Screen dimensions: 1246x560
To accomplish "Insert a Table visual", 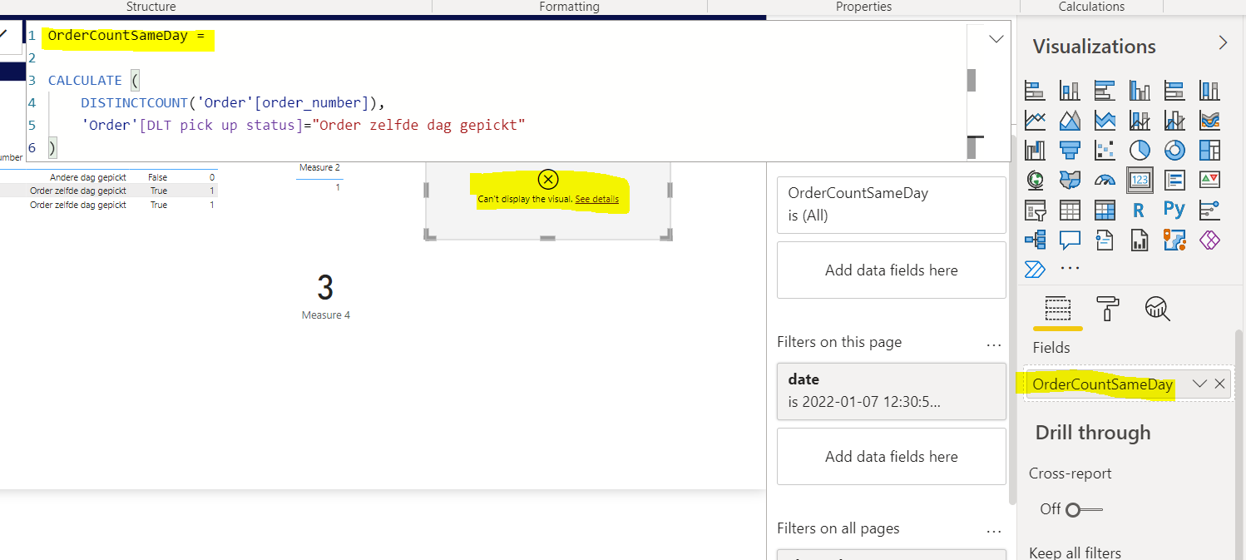I will (x=1070, y=210).
